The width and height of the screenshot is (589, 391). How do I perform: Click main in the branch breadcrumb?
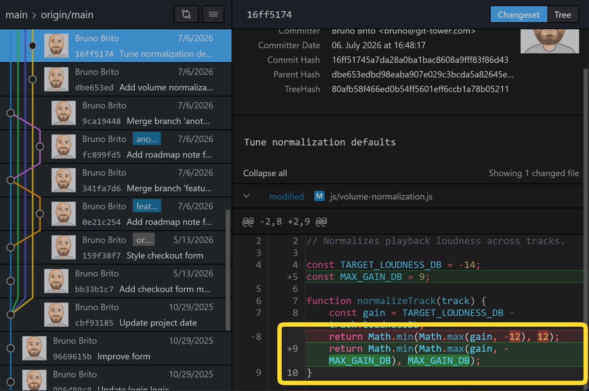pos(16,15)
